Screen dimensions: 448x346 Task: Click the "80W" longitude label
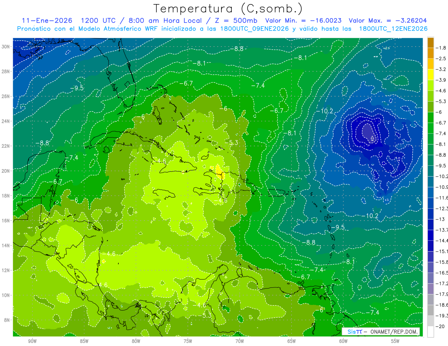pos(136,341)
